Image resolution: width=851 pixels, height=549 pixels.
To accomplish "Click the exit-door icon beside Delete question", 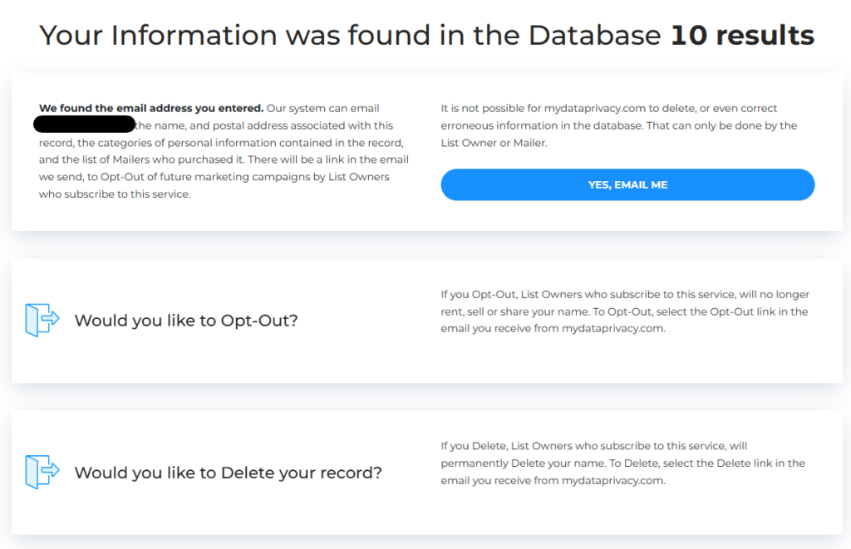I will pos(42,472).
